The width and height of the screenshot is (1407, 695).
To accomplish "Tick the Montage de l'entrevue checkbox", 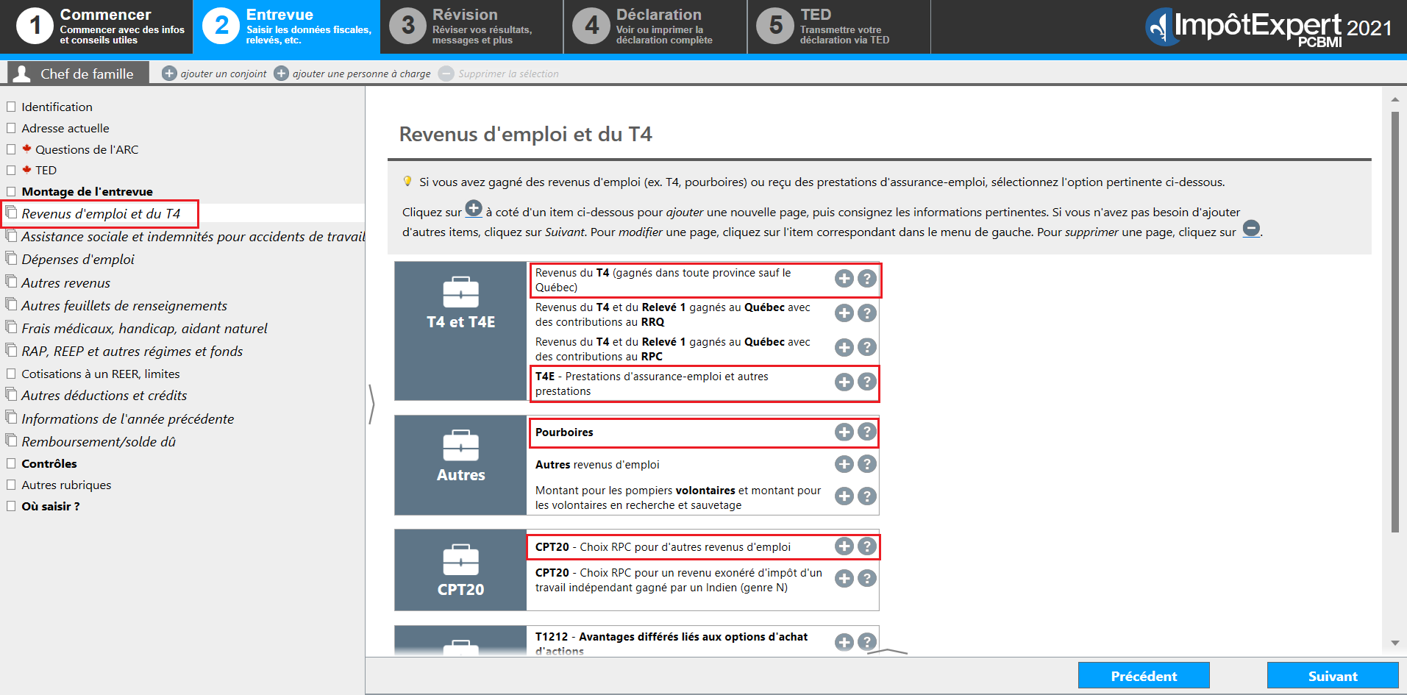I will (11, 191).
